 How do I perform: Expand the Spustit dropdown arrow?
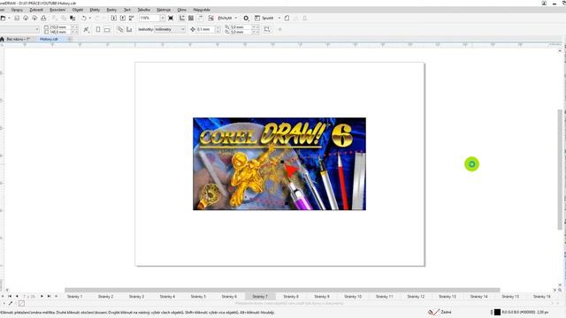coord(279,18)
